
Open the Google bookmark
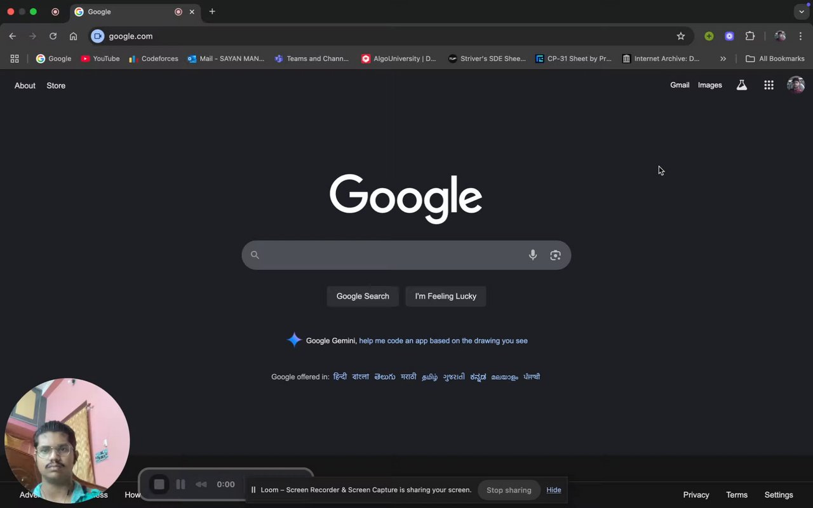[54, 58]
